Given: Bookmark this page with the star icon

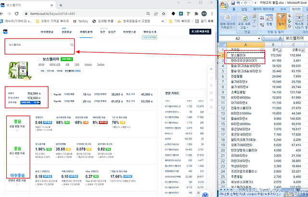Looking at the screenshot, I should 164,14.
